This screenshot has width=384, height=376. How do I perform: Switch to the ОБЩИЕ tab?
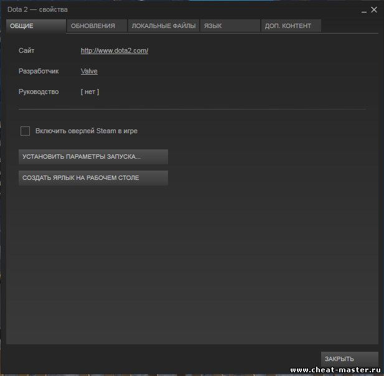pos(35,26)
